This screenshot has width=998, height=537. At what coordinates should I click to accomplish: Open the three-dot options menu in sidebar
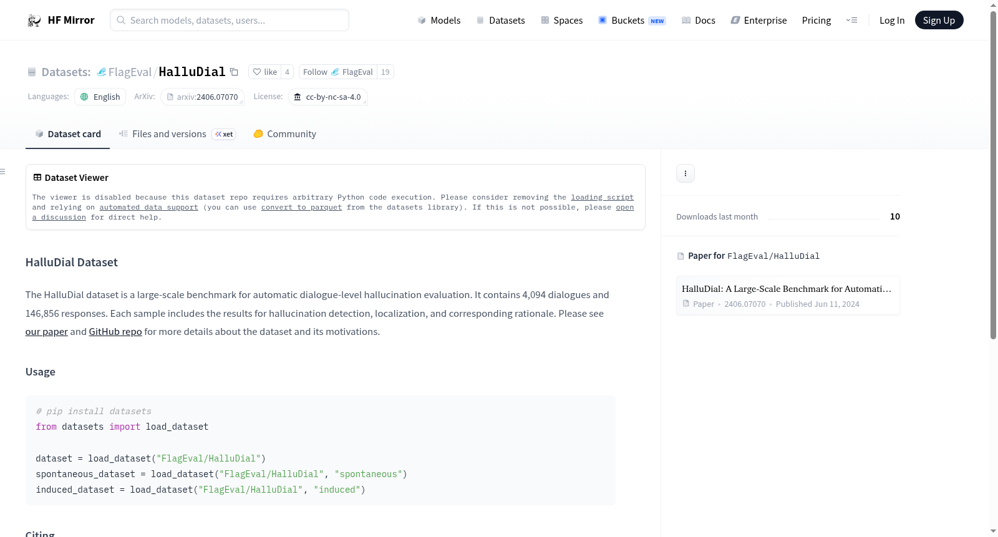click(x=686, y=173)
